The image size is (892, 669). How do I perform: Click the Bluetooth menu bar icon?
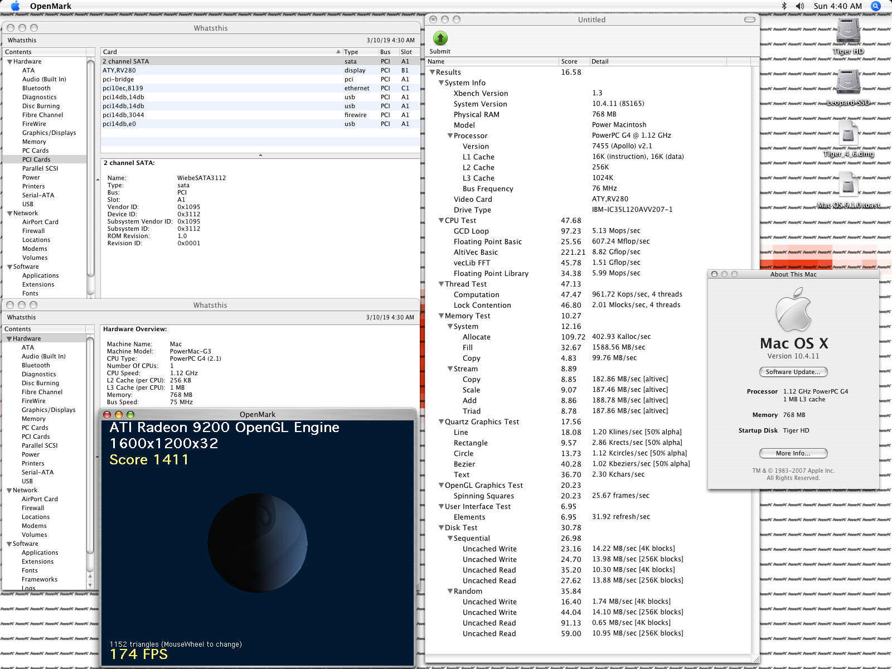point(784,6)
